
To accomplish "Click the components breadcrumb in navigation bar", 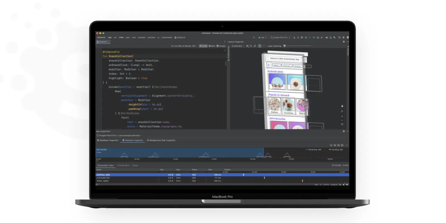I will click(x=167, y=37).
